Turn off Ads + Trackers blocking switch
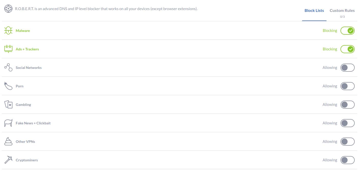 pyautogui.click(x=347, y=49)
